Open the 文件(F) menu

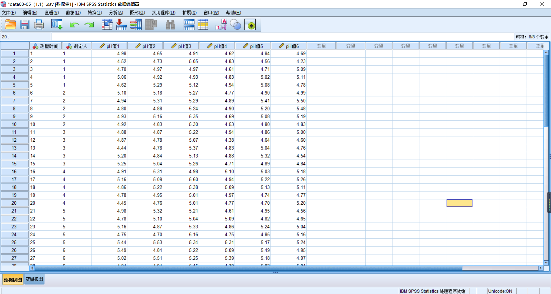tap(9, 13)
